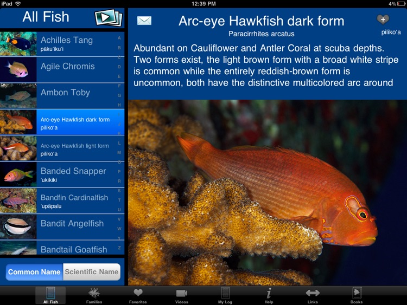Tap the Wi-Fi icon in status bar
Viewport: 407px width, 305px height.
18,4
